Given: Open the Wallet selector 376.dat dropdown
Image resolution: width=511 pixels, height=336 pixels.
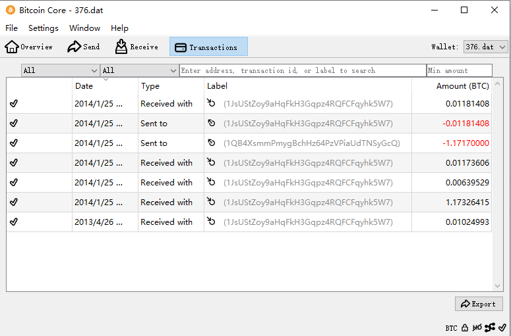Looking at the screenshot, I should point(485,47).
